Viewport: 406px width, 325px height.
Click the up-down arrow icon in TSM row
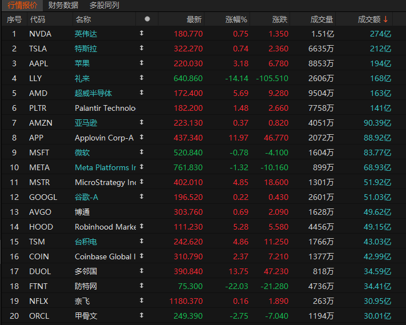coord(142,241)
